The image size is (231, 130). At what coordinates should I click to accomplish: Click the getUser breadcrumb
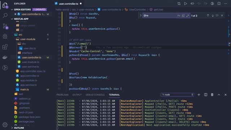pyautogui.click(x=158, y=10)
